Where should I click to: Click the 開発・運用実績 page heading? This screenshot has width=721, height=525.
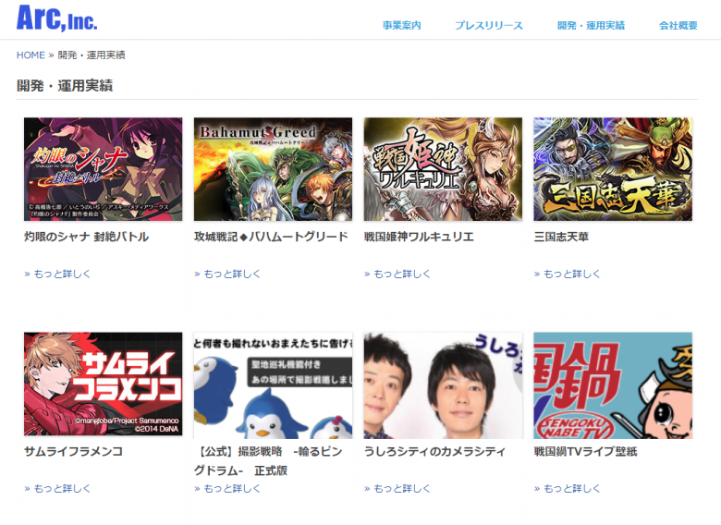(x=65, y=86)
